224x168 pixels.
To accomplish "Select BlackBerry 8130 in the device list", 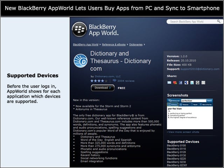I will coord(176,155).
